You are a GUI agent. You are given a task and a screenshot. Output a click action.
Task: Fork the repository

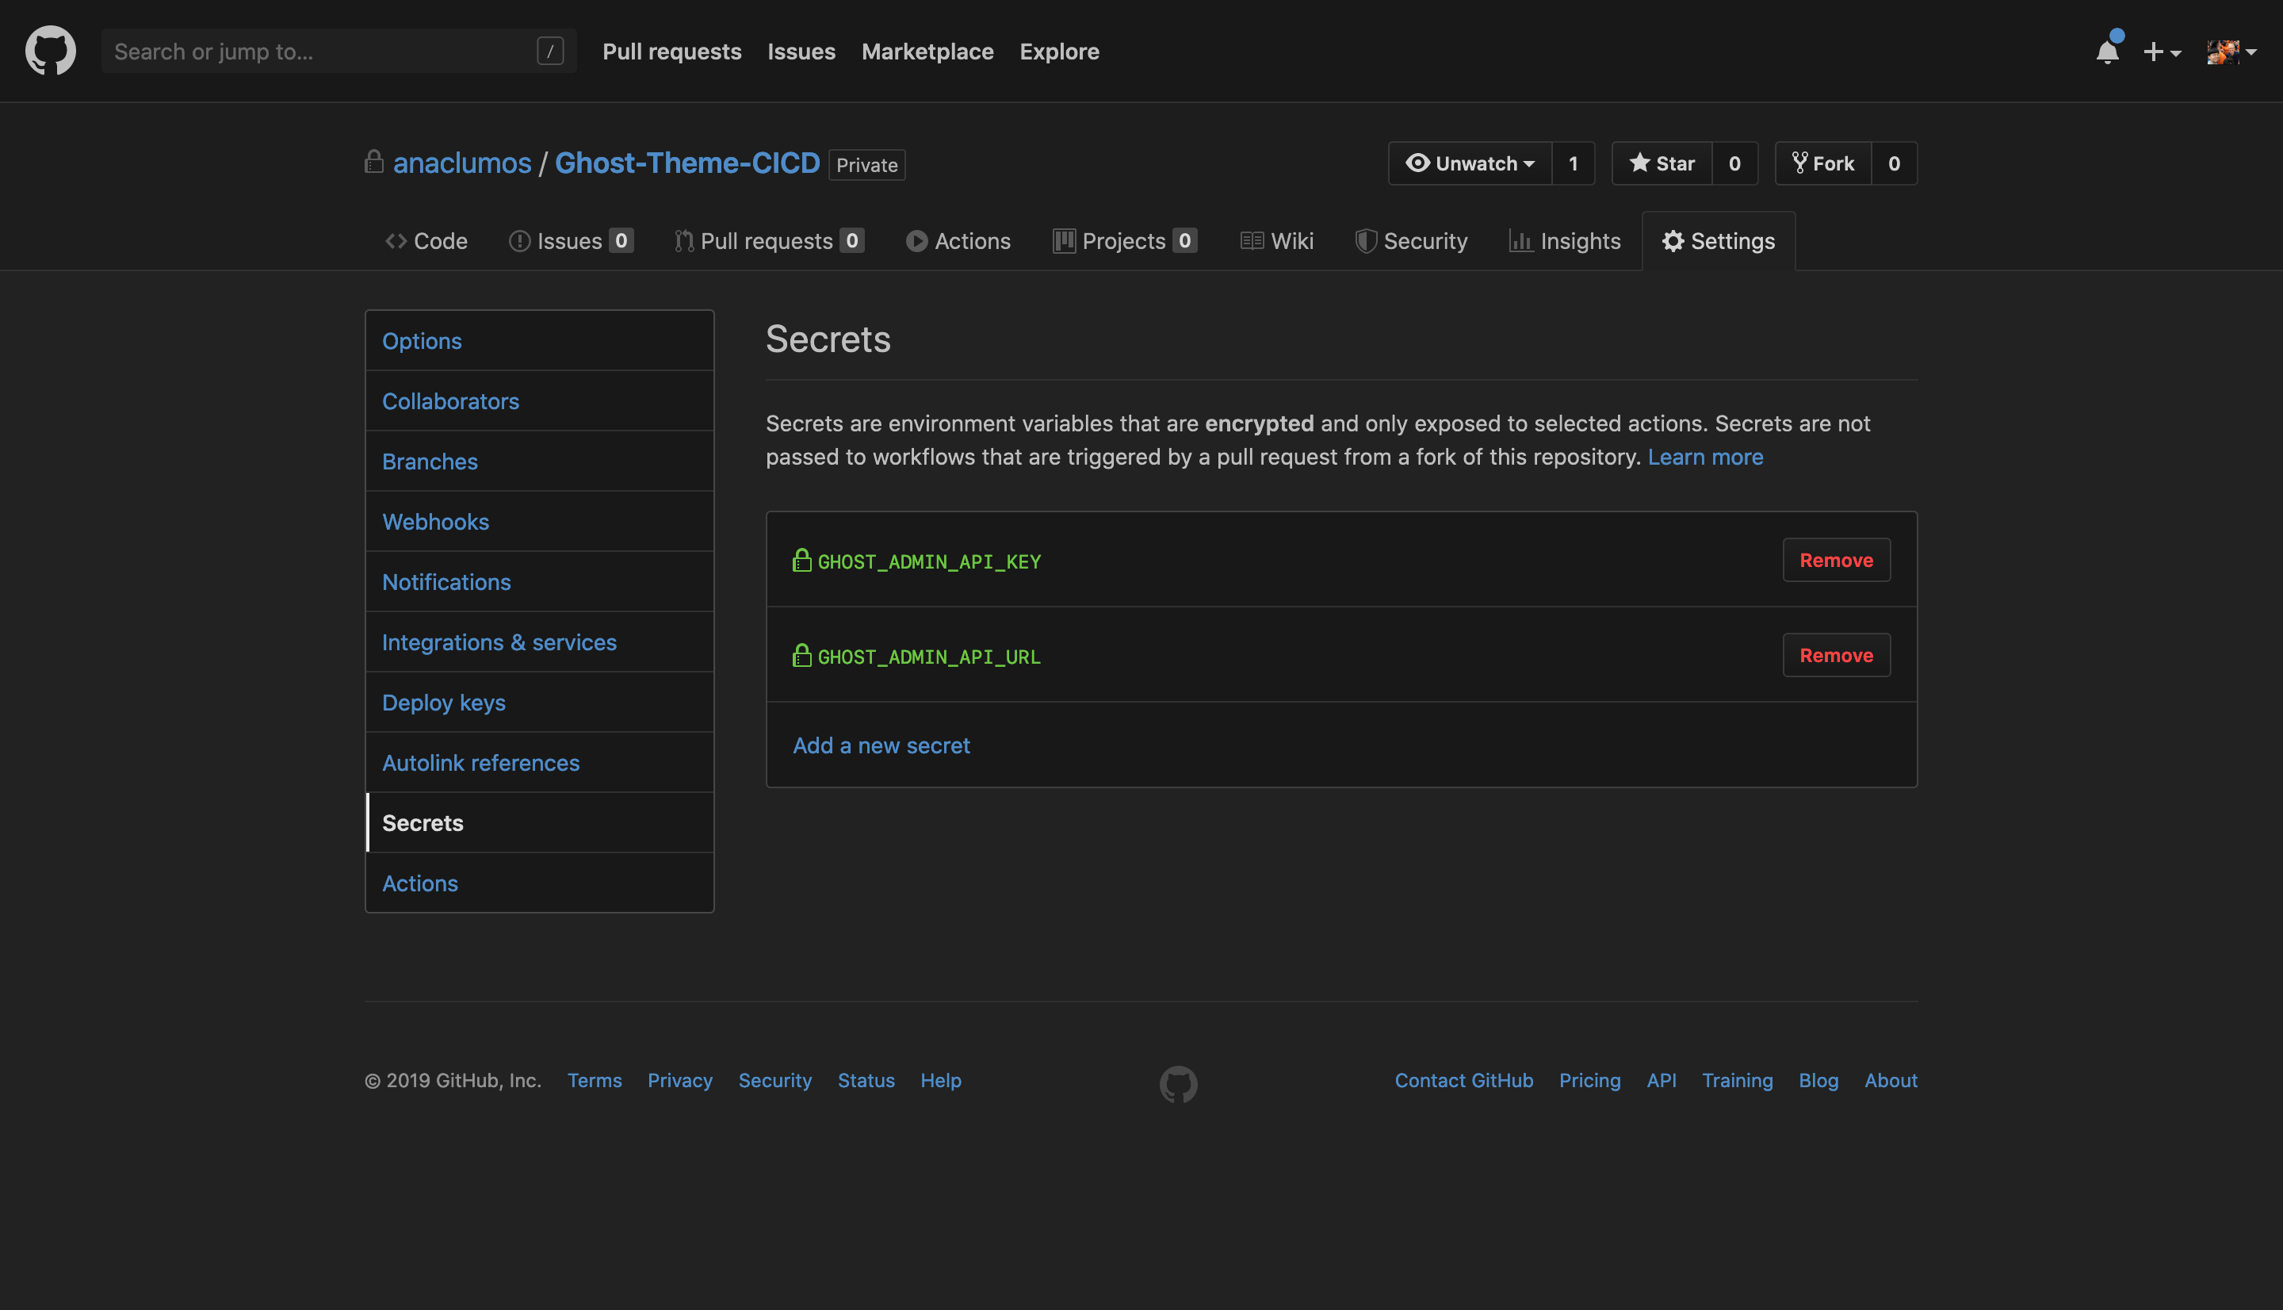click(1823, 163)
